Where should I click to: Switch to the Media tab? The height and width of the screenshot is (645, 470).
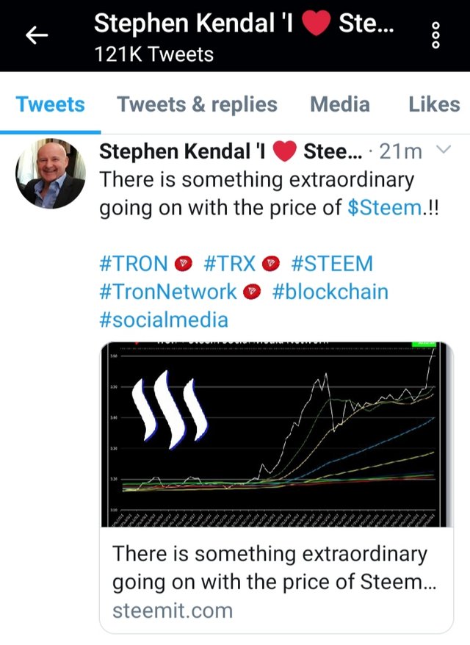pyautogui.click(x=339, y=105)
